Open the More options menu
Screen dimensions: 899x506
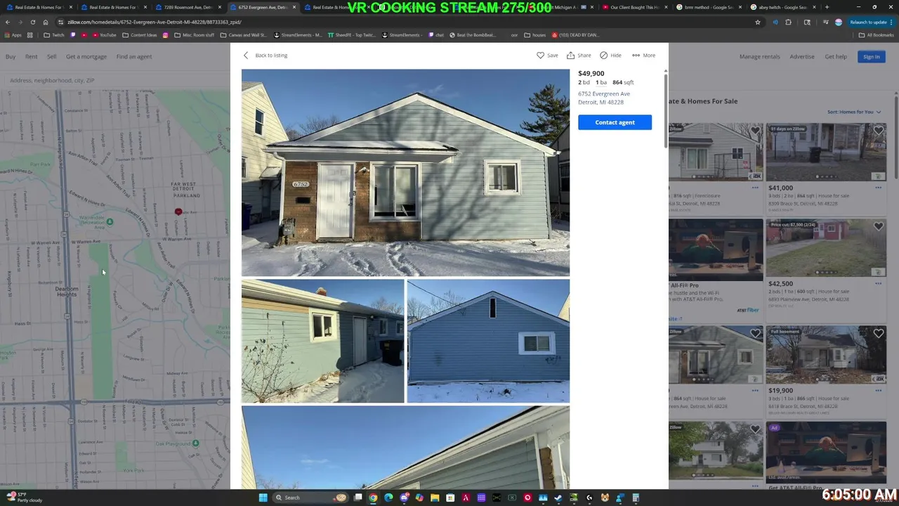coord(643,55)
